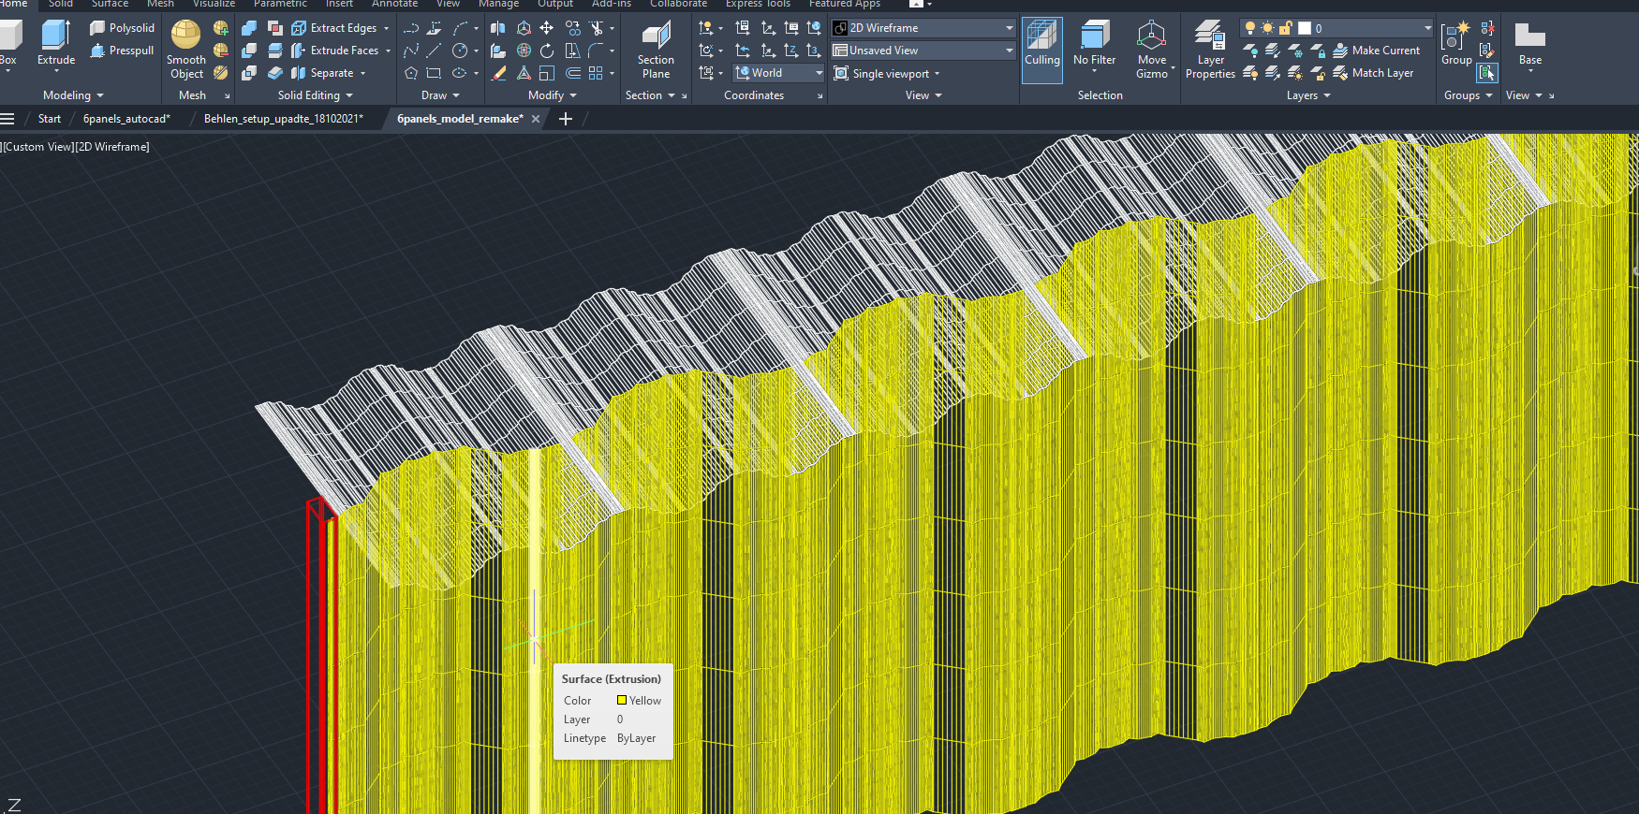Expand the Modify panel

[553, 95]
